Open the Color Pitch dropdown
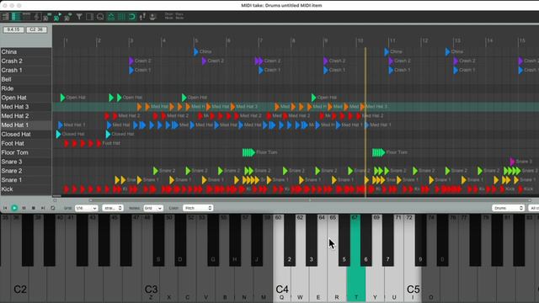The image size is (539, 303). (x=198, y=208)
